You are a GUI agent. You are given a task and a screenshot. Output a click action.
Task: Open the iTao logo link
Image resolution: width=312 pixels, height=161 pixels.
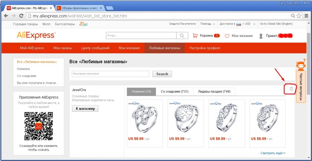tap(83, 24)
